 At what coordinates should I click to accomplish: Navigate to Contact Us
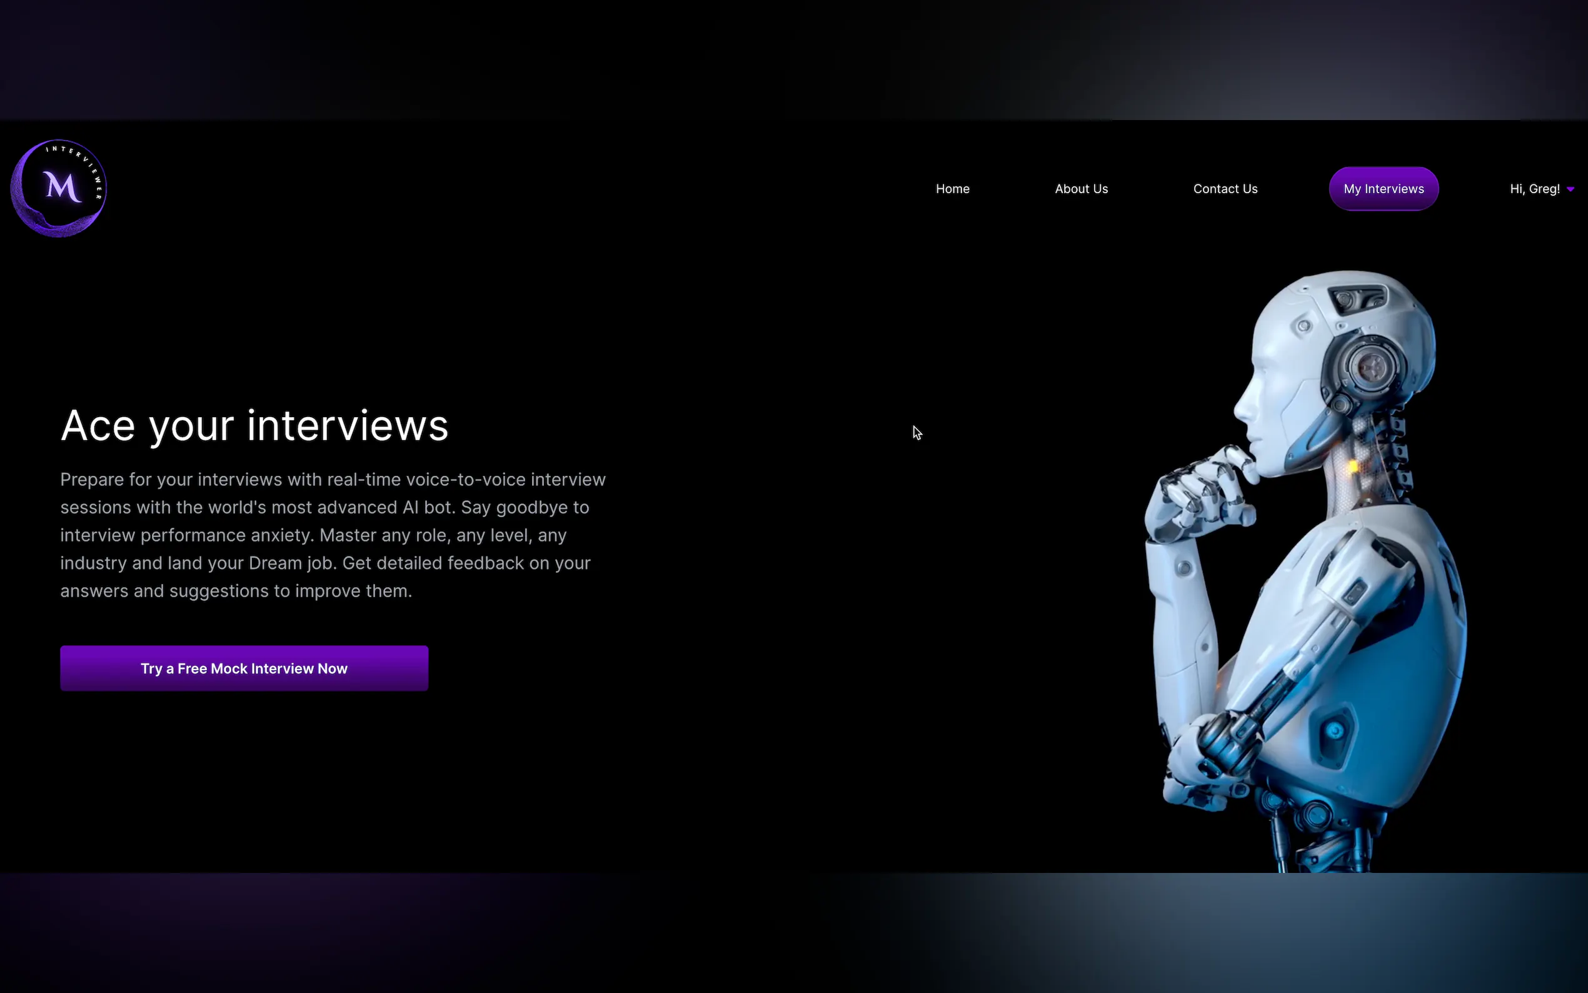1224,188
